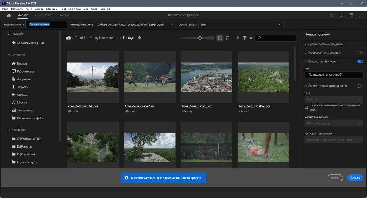This screenshot has width=367, height=198.
Task: Disable Создать новый эпизод switch
Action: [x=360, y=62]
